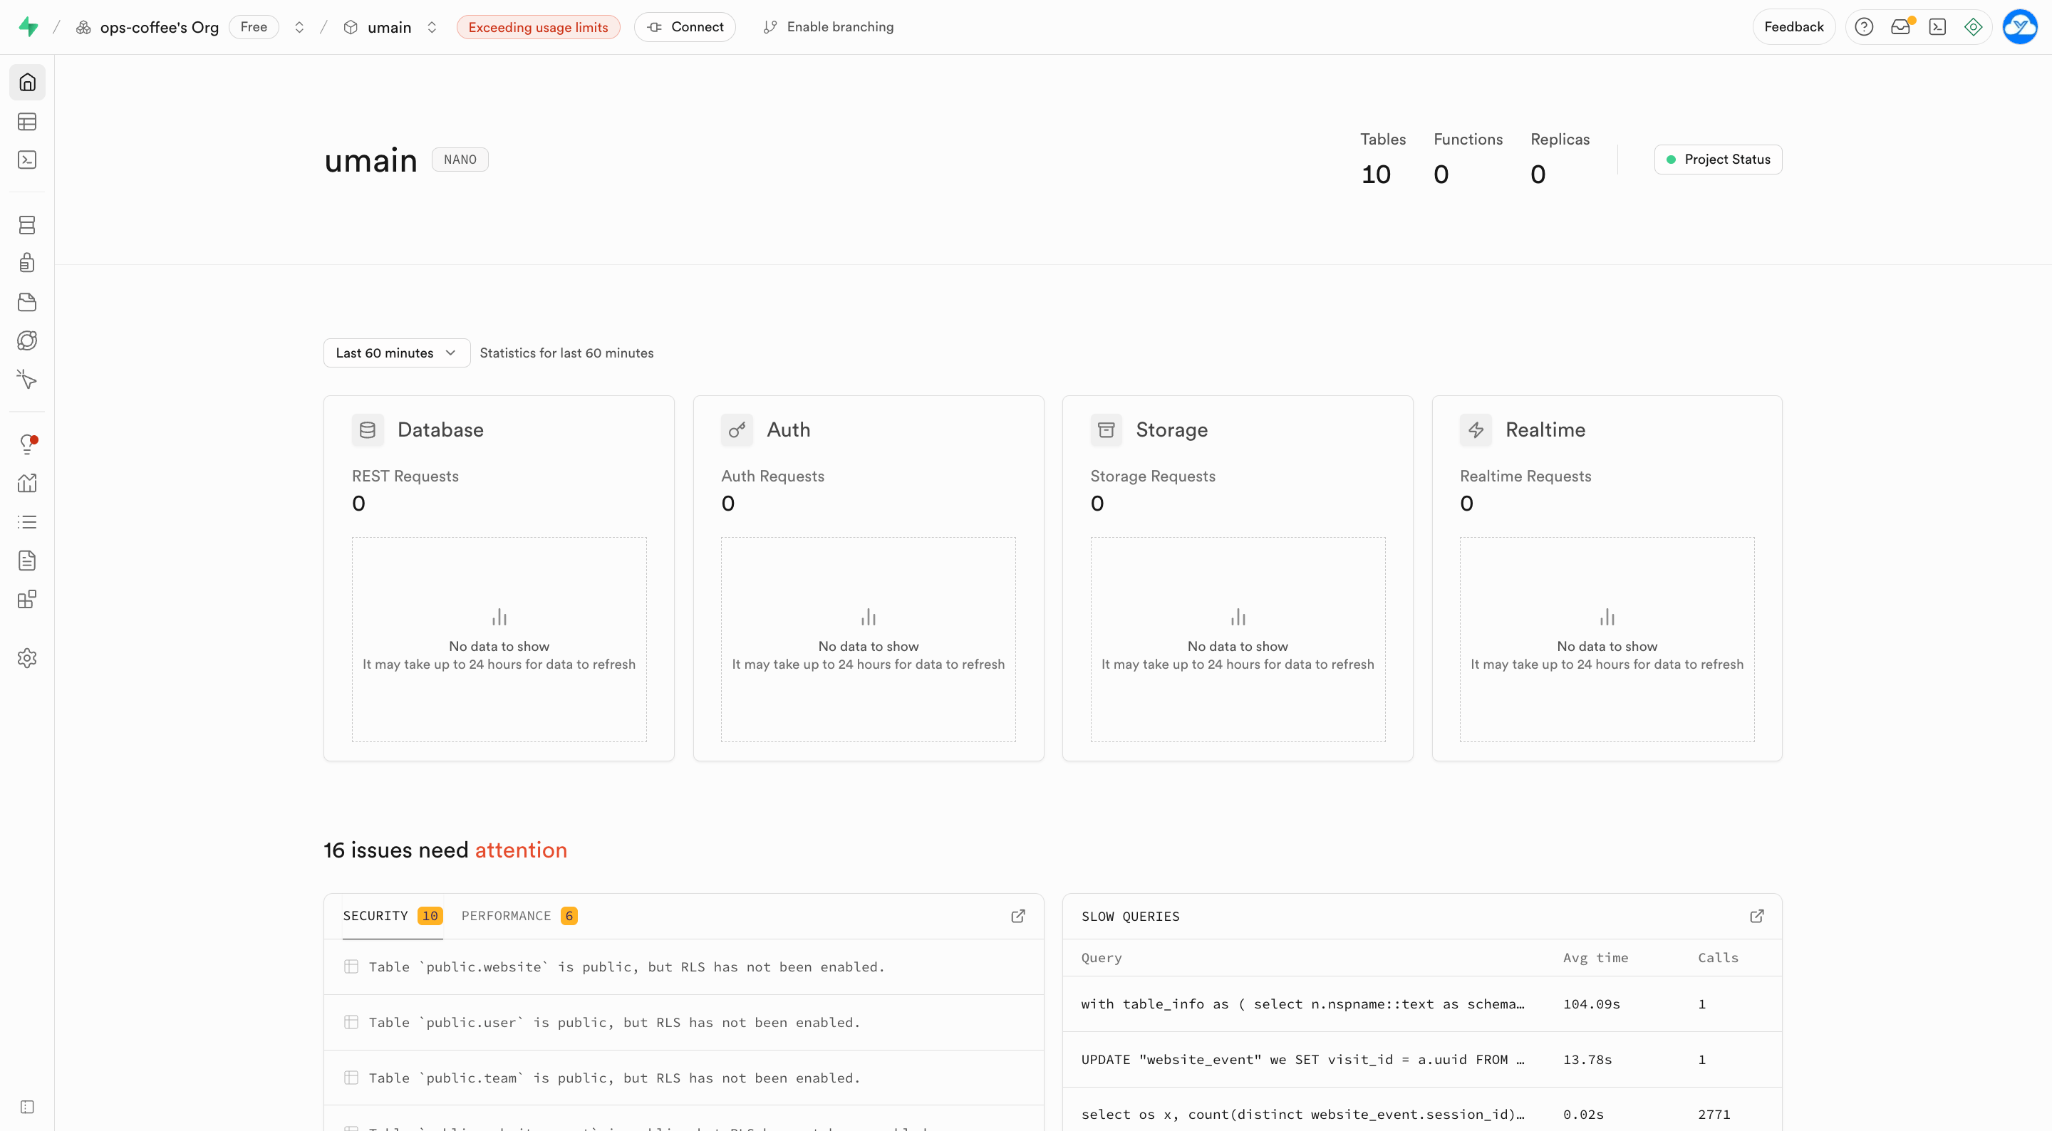This screenshot has width=2052, height=1131.
Task: Open Slow Queries external link icon
Action: tap(1756, 916)
